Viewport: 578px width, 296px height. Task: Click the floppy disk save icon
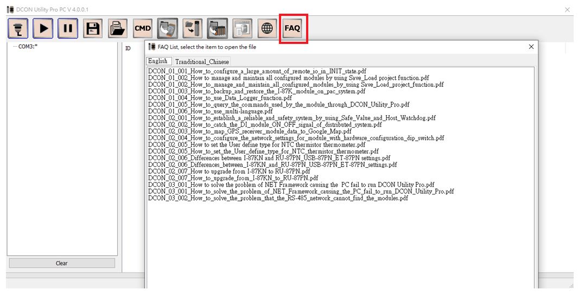[92, 28]
